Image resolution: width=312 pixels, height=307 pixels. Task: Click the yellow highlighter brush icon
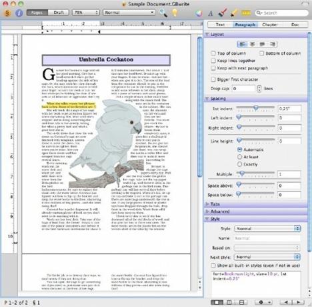(233, 13)
